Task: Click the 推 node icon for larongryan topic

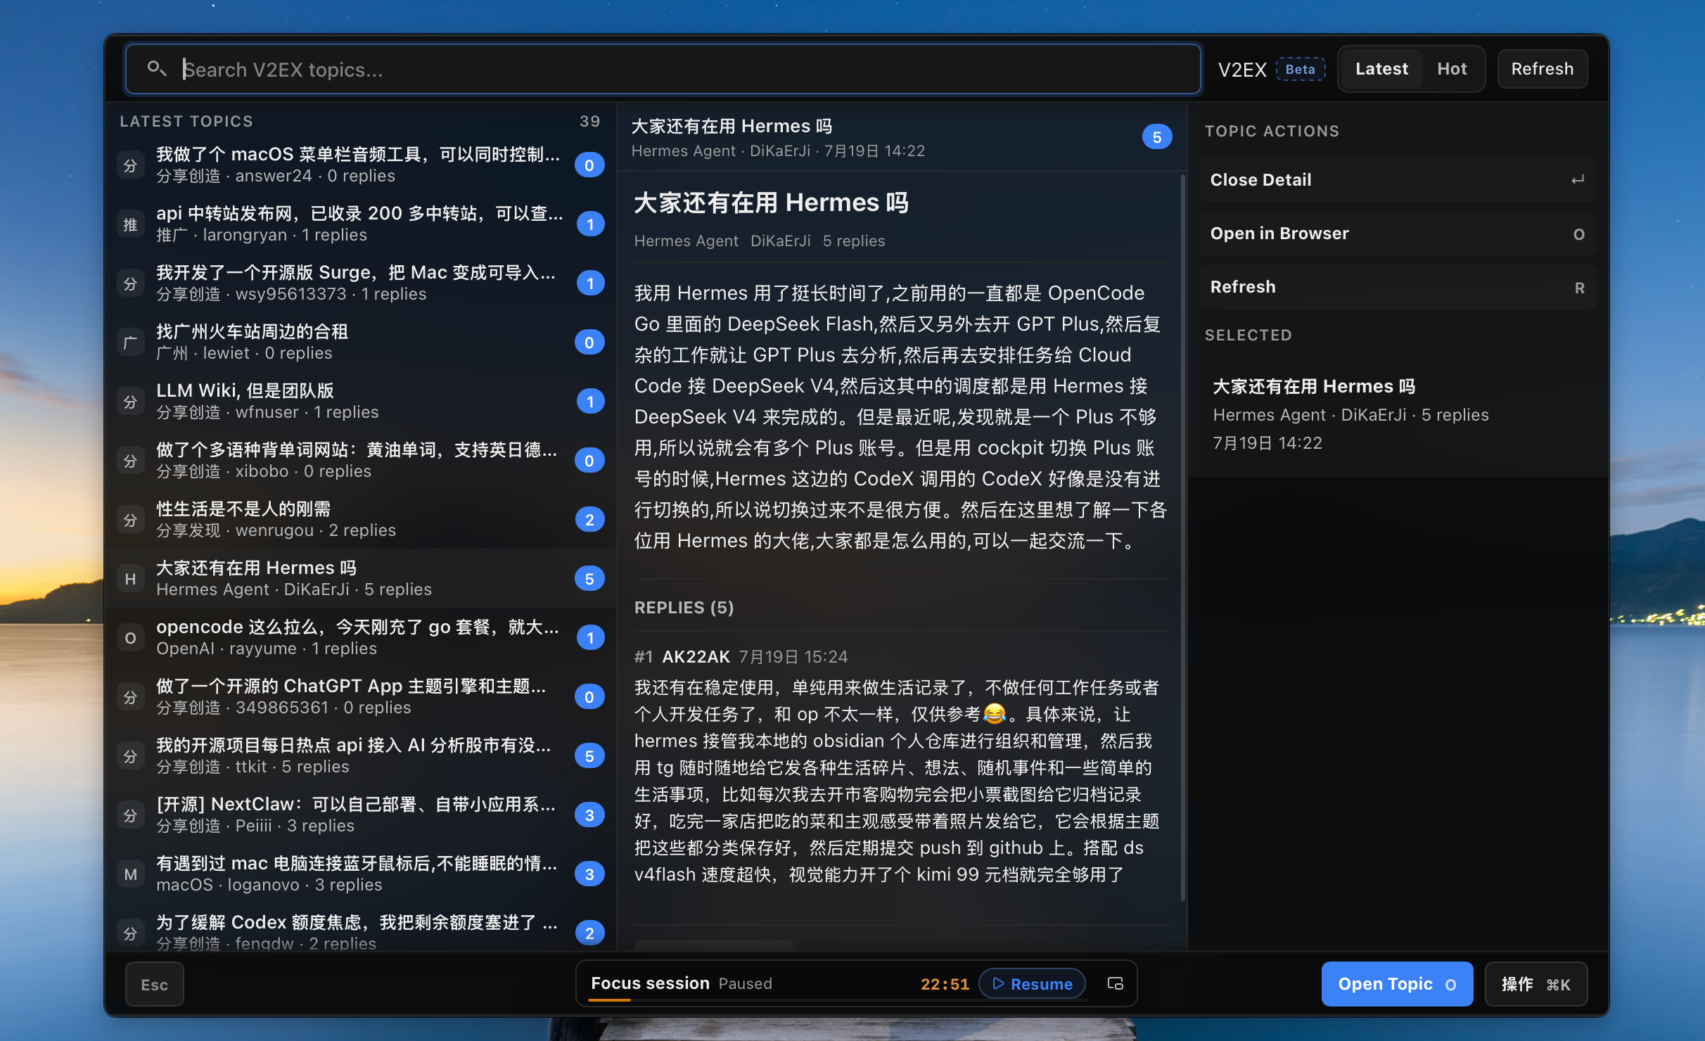Action: 131,224
